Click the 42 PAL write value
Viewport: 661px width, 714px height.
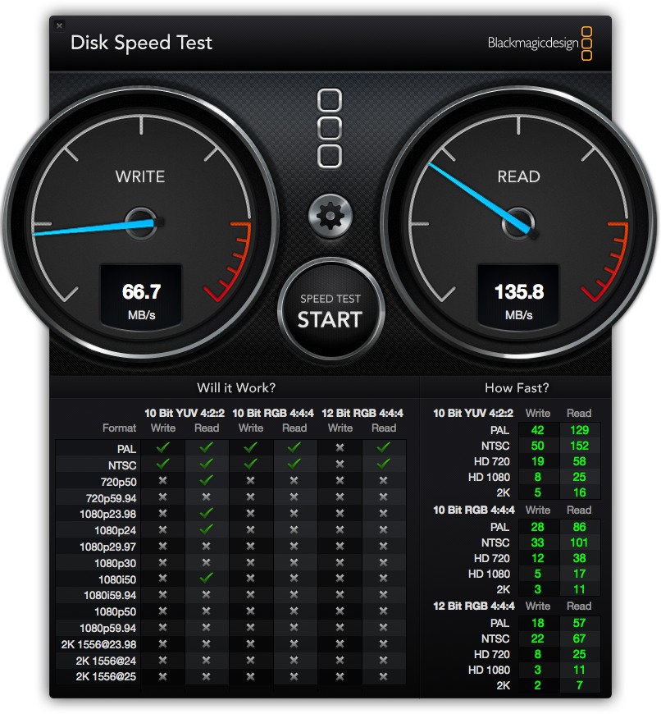pos(538,430)
